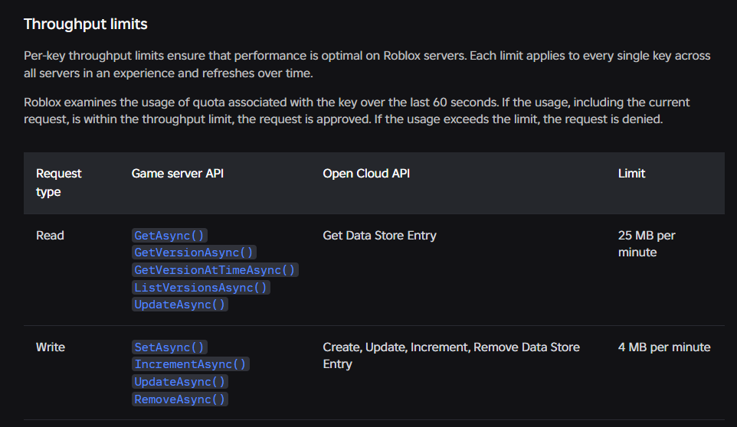737x427 pixels.
Task: Click the Get Data Store Entry cell
Action: (379, 236)
